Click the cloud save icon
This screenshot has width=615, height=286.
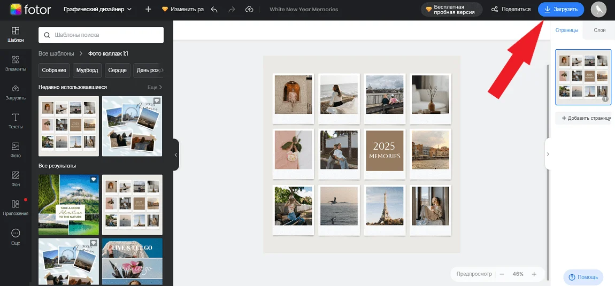(x=249, y=10)
